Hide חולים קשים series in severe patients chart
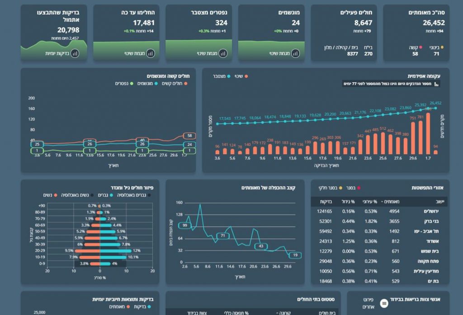The image size is (463, 315). [x=186, y=84]
